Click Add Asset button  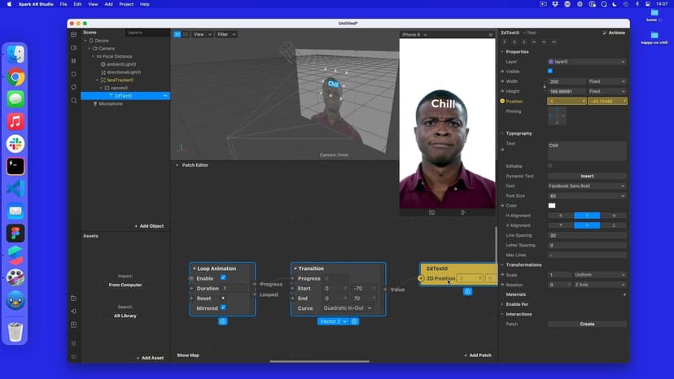(x=150, y=358)
